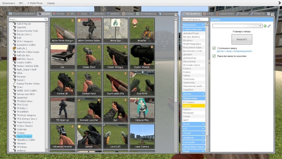The image size is (282, 159).
Task: Select the Admin Combine Soldier icon
Action: 89,30
